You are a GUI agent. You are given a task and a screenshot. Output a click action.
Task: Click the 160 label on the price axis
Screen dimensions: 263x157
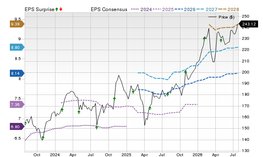click(246, 117)
